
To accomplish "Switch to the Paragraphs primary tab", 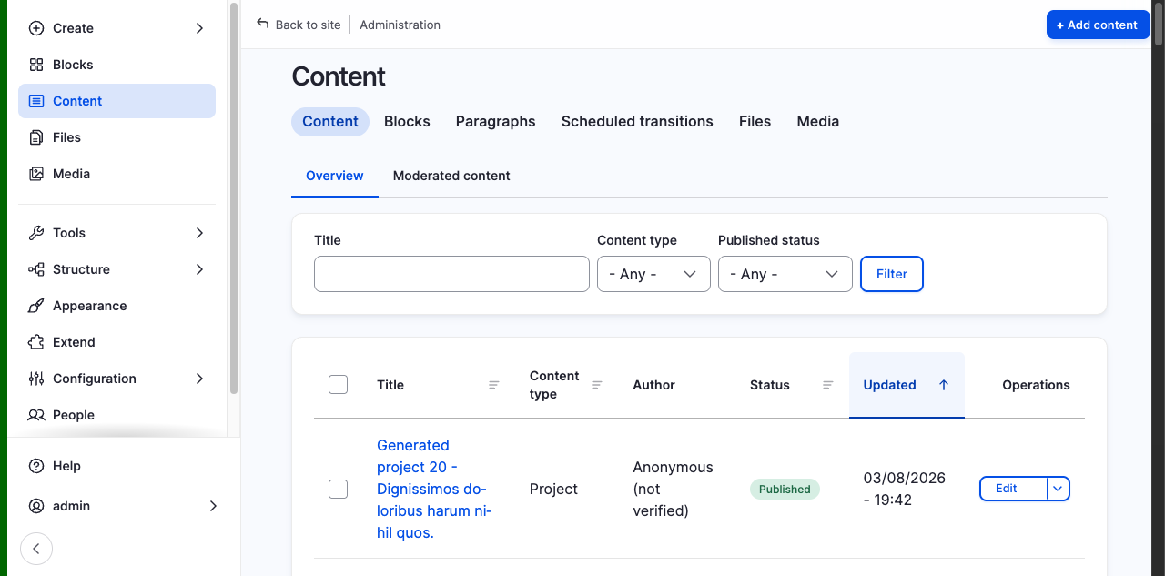I will [495, 122].
